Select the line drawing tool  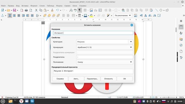click(x=157, y=10)
